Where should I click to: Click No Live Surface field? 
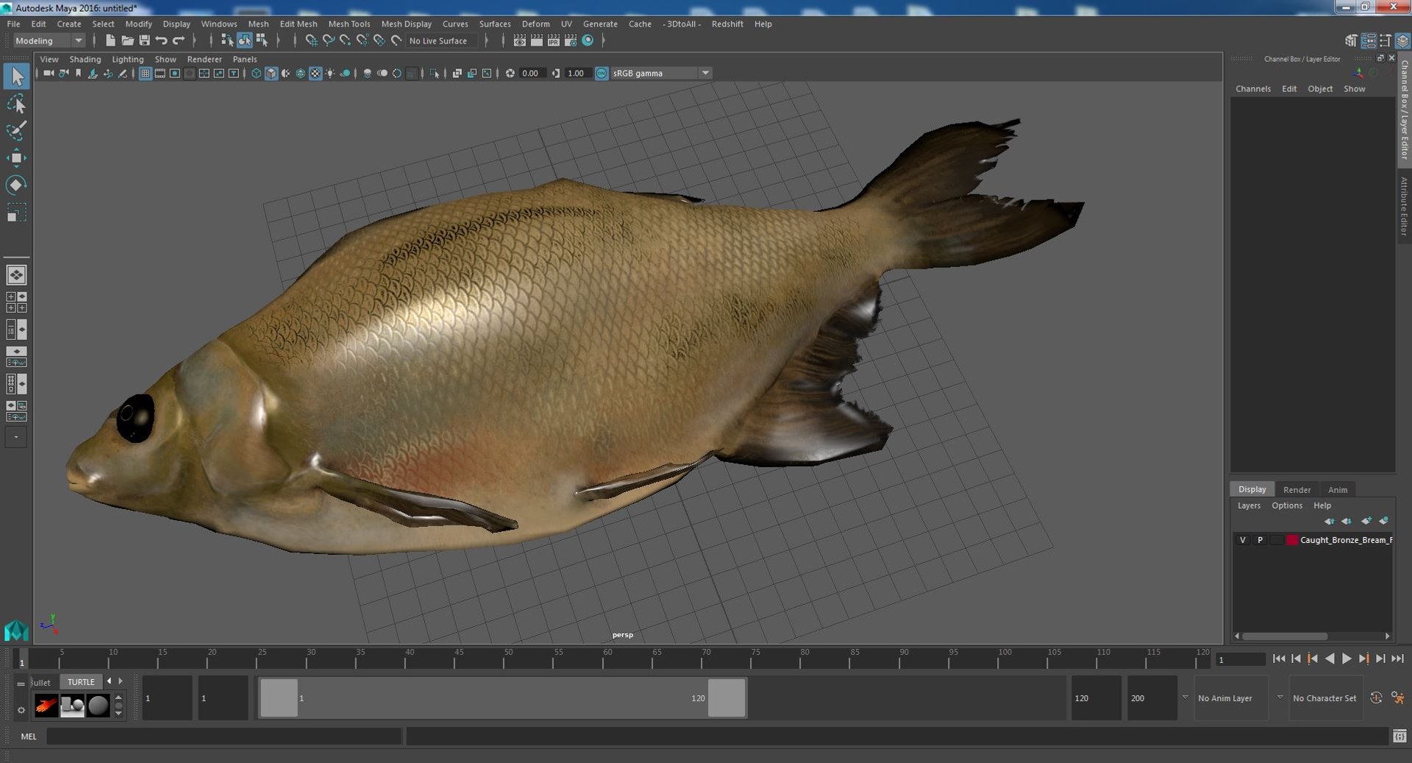pyautogui.click(x=441, y=40)
